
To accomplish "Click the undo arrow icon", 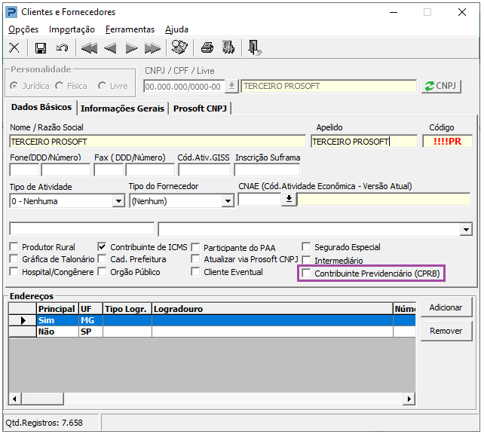I will click(x=62, y=48).
